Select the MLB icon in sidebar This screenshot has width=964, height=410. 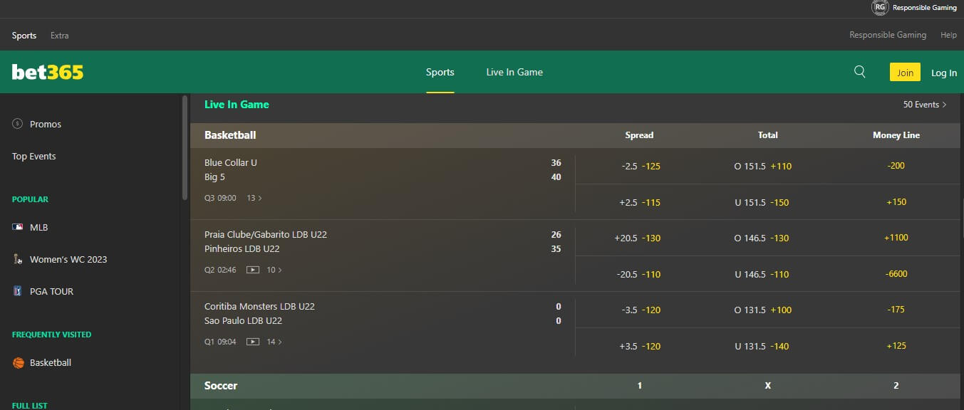pos(18,227)
